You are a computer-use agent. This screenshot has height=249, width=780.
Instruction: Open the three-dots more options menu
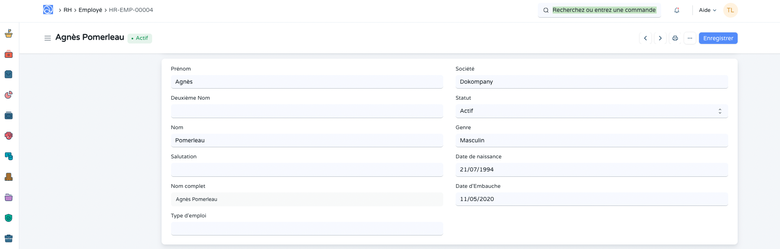[x=690, y=38]
